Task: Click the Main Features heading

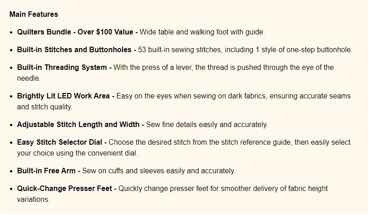Action: 34,15
